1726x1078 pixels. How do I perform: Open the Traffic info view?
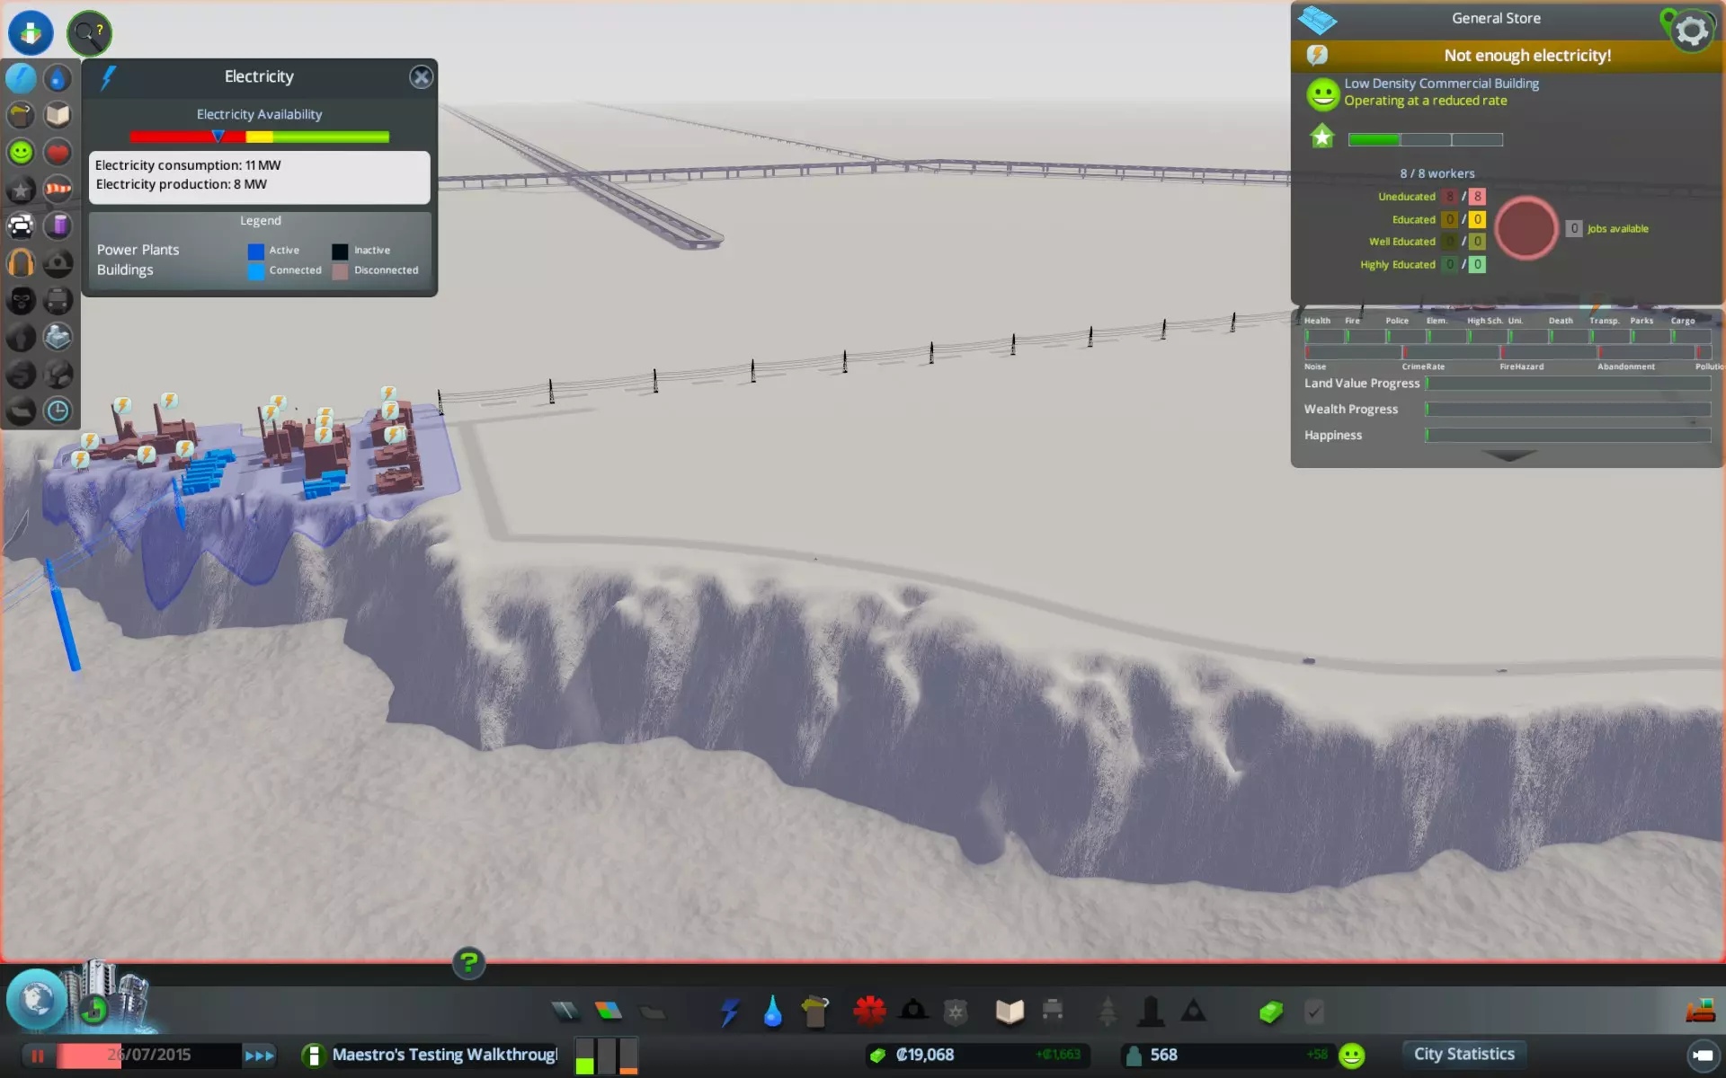point(21,225)
